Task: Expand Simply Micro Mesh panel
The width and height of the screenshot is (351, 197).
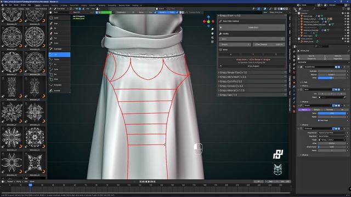Action: (x=252, y=77)
